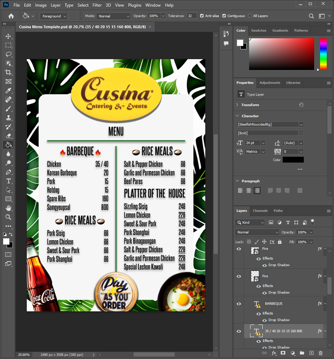334x359 pixels.
Task: Hide the BARBEQUE text layer
Action: coord(239,303)
